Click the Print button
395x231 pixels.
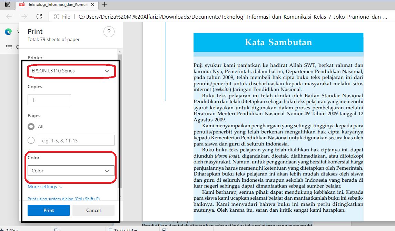pyautogui.click(x=49, y=210)
